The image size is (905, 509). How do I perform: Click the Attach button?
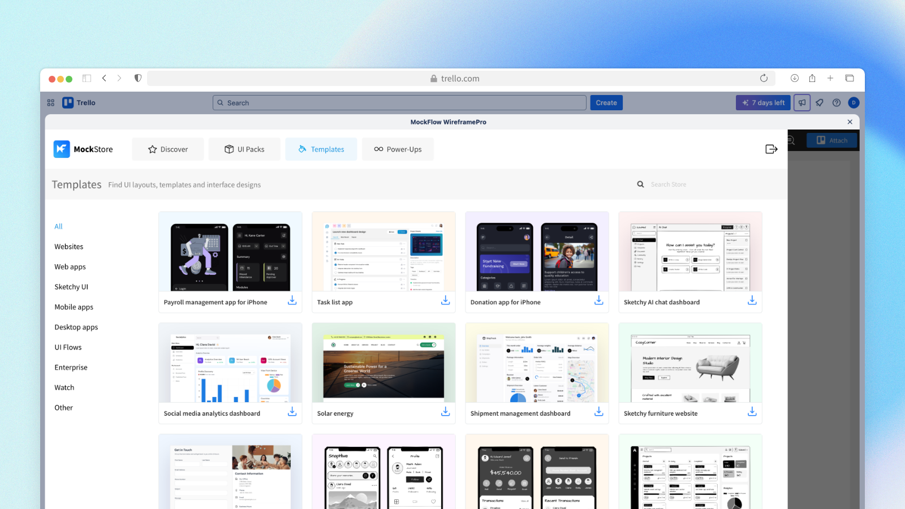point(831,140)
